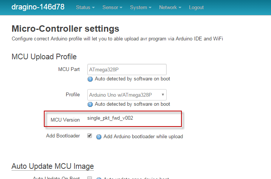Open the Network menu in navbar
This screenshot has width=271, height=179.
(x=170, y=8)
